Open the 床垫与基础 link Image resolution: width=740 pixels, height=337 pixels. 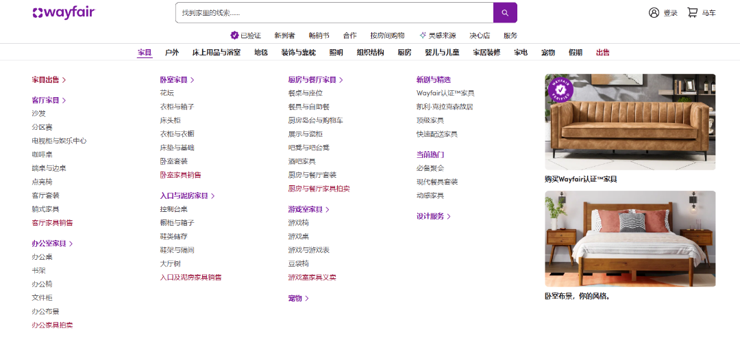pos(177,148)
